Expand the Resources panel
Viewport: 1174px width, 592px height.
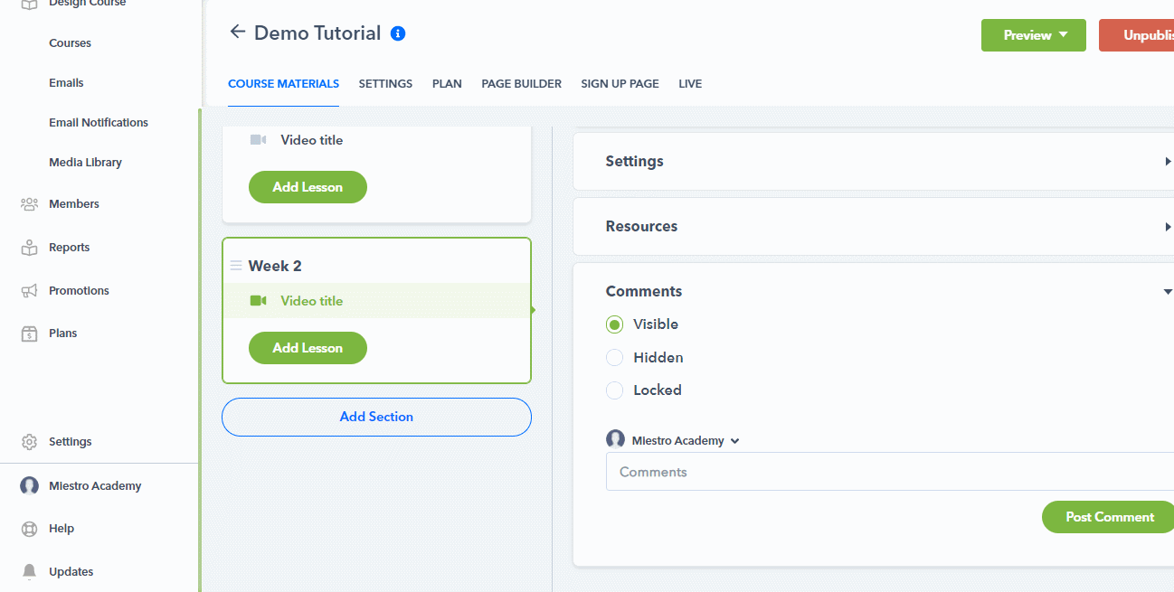(x=873, y=226)
